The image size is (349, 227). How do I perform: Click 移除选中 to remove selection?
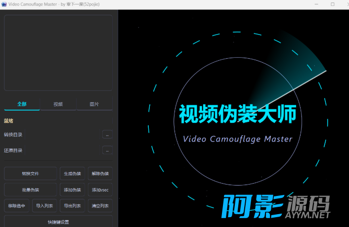[x=16, y=205]
